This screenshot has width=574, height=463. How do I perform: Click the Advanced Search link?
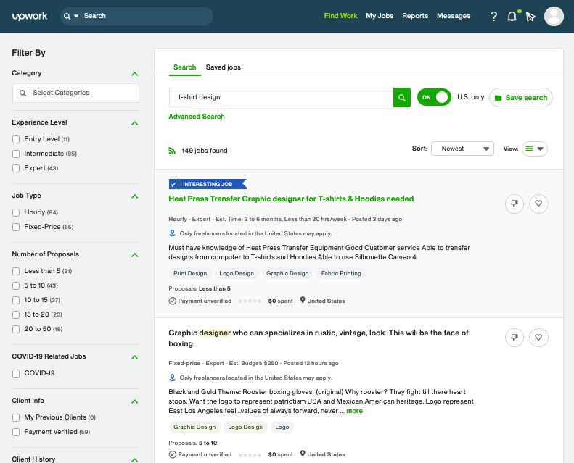pyautogui.click(x=197, y=117)
